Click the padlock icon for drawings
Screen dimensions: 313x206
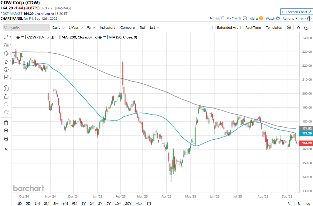point(6,96)
